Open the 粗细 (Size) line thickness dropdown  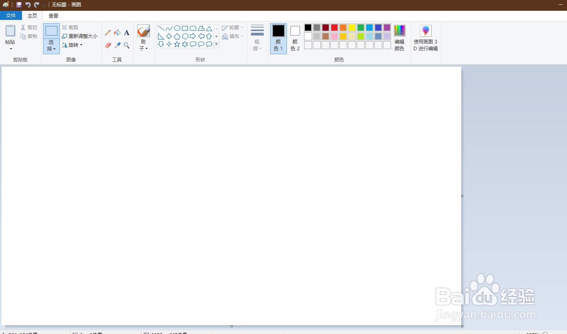pos(257,38)
